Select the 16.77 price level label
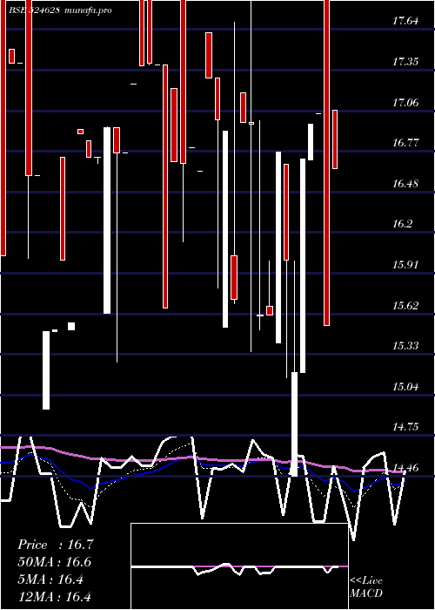Viewport: 435px width, 610px height. [x=405, y=142]
